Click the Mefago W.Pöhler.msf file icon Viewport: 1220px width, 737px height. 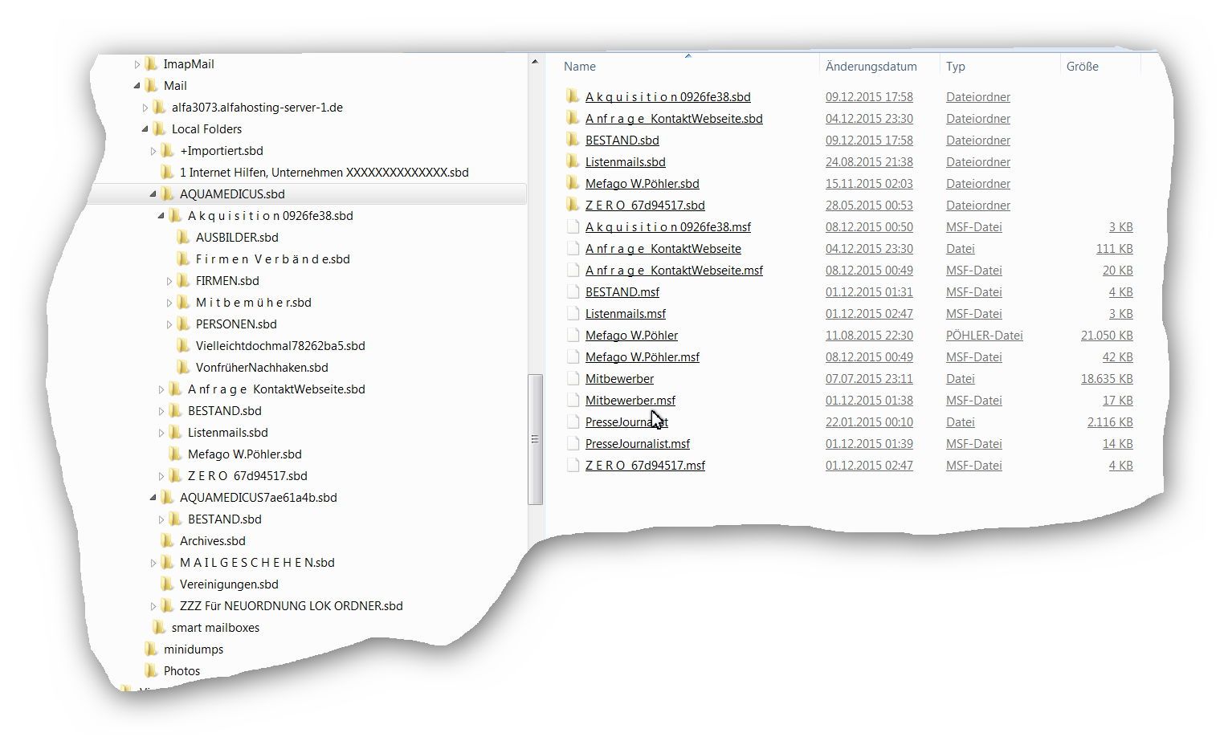[573, 356]
